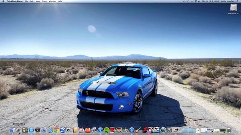Open Safari compass icon in dock
This screenshot has width=241, height=135.
50,130
